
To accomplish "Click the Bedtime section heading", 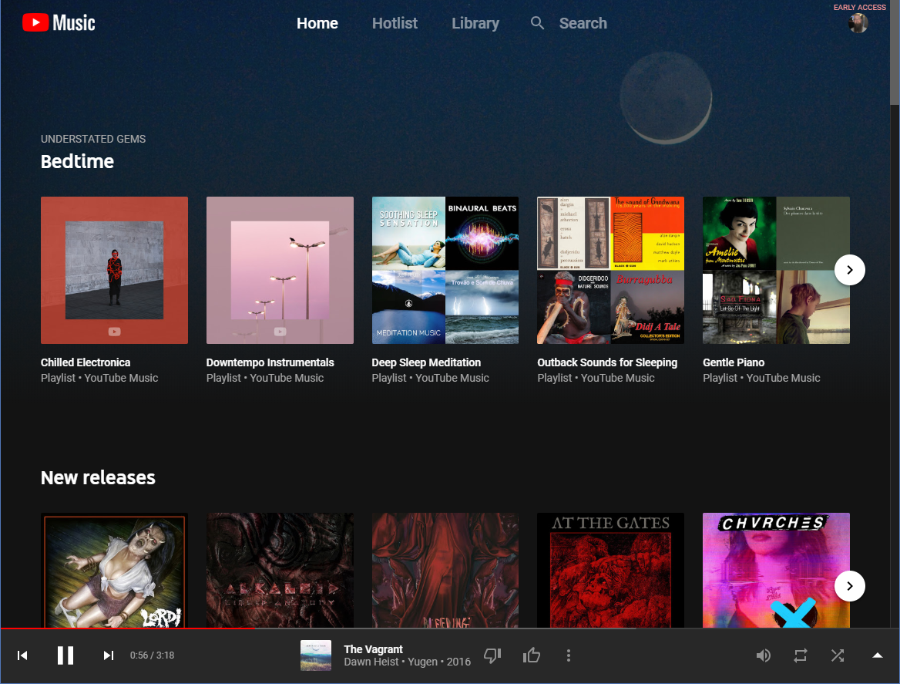I will click(x=77, y=161).
